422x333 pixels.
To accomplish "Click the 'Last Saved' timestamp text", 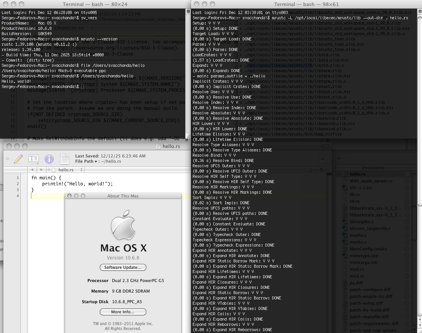I will click(x=110, y=156).
